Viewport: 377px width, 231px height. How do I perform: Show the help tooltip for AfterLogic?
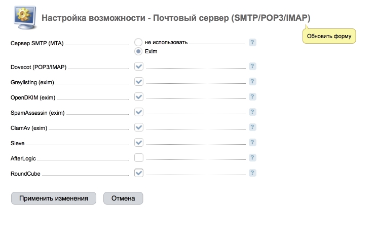point(252,158)
